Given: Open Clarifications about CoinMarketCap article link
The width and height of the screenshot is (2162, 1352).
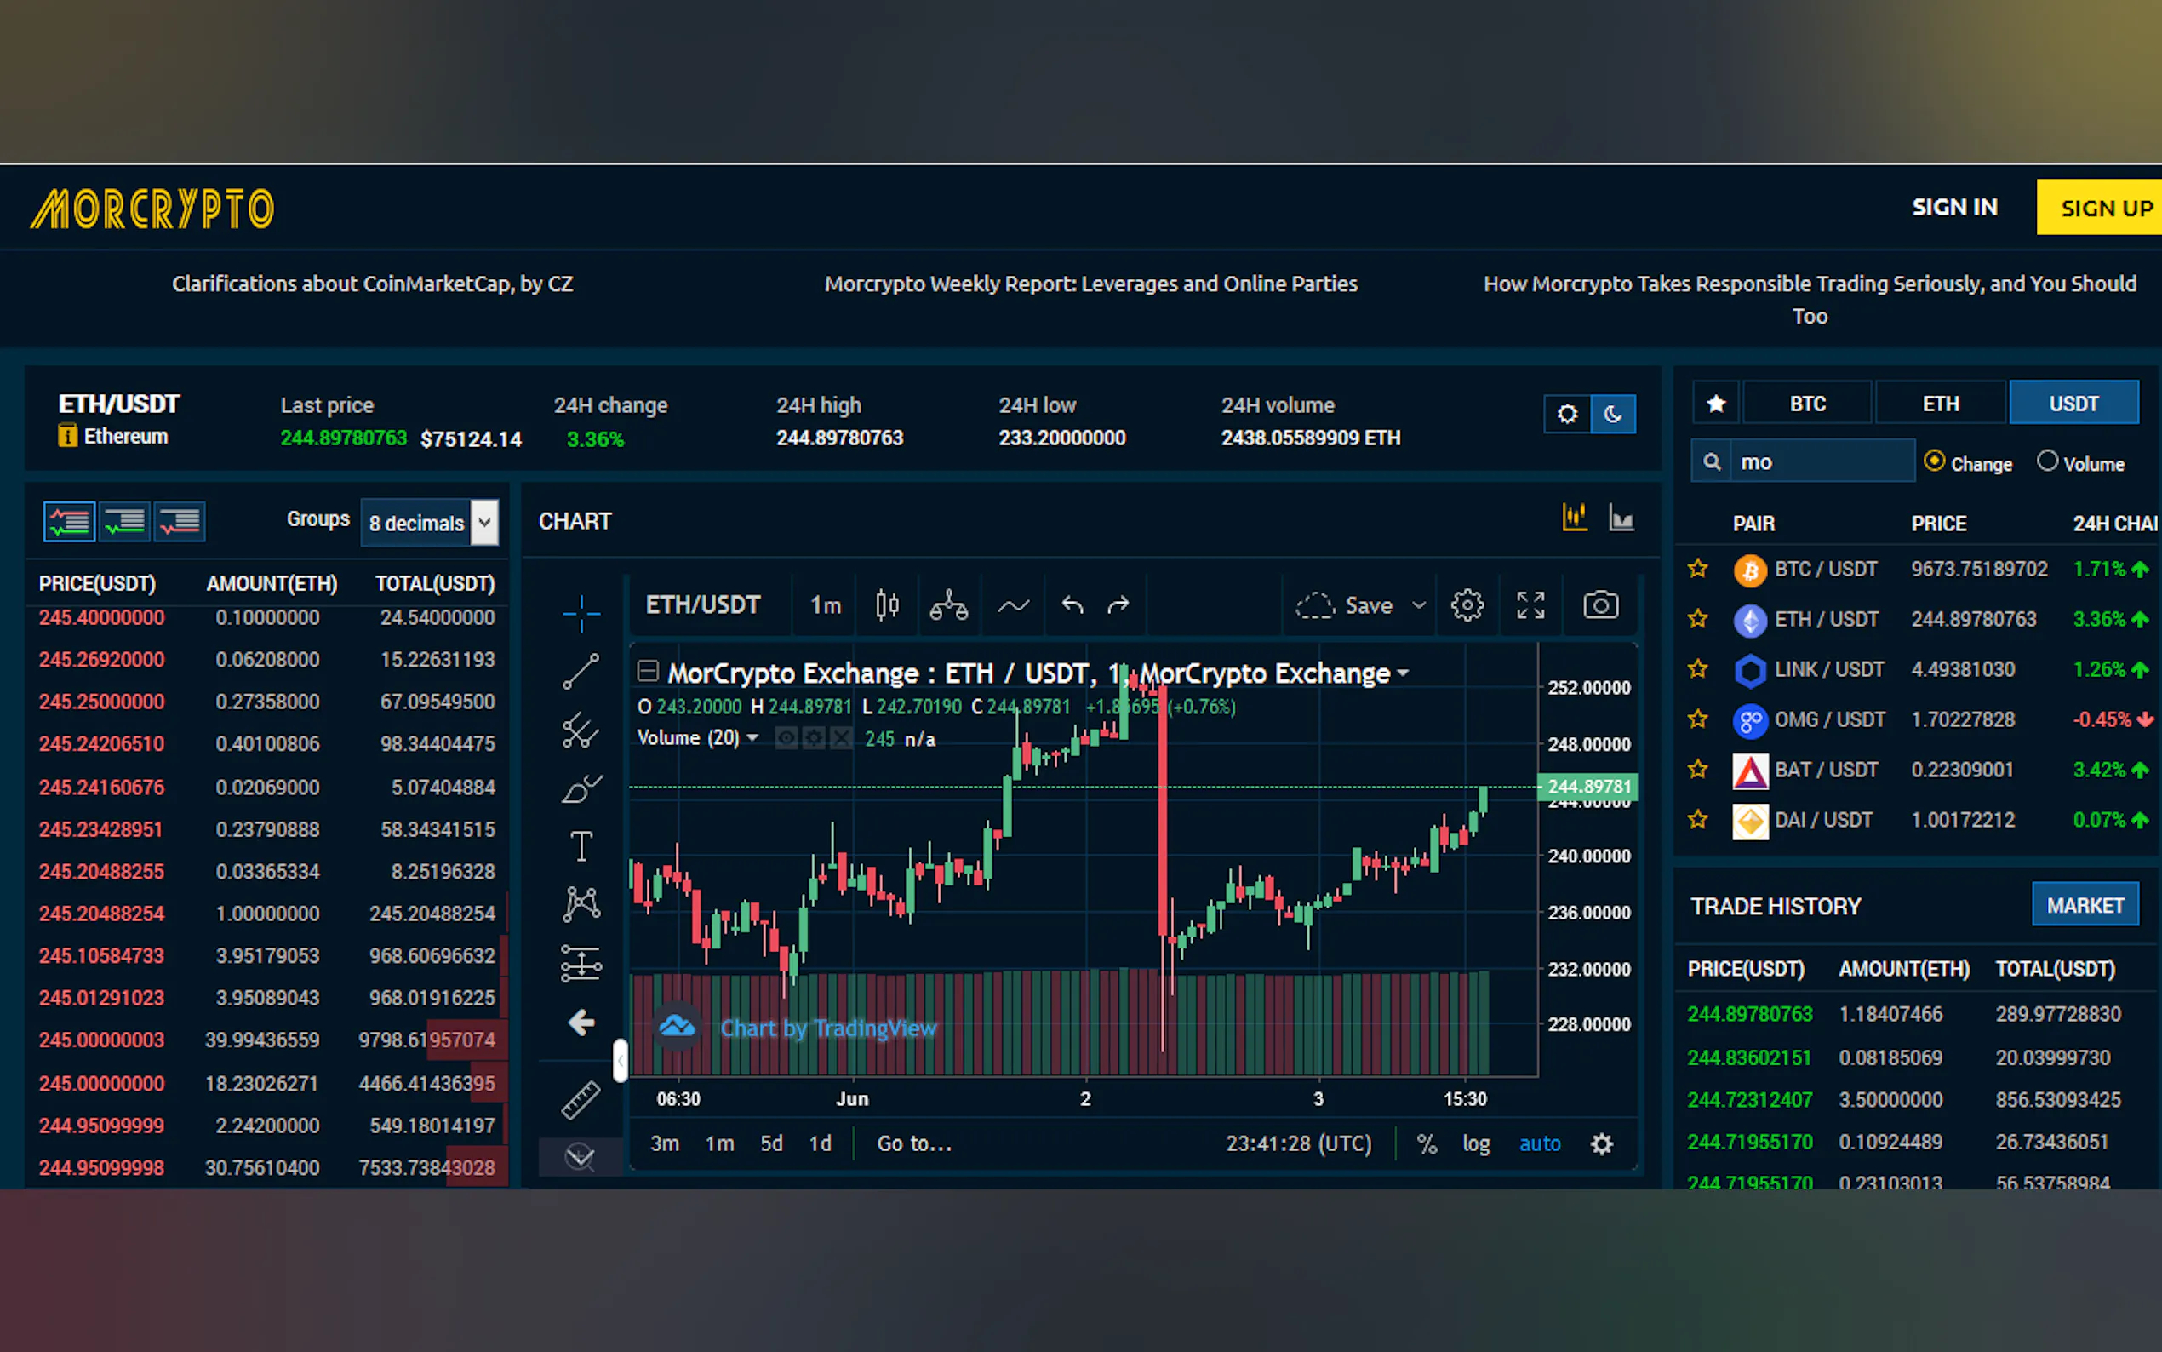Looking at the screenshot, I should tap(372, 284).
